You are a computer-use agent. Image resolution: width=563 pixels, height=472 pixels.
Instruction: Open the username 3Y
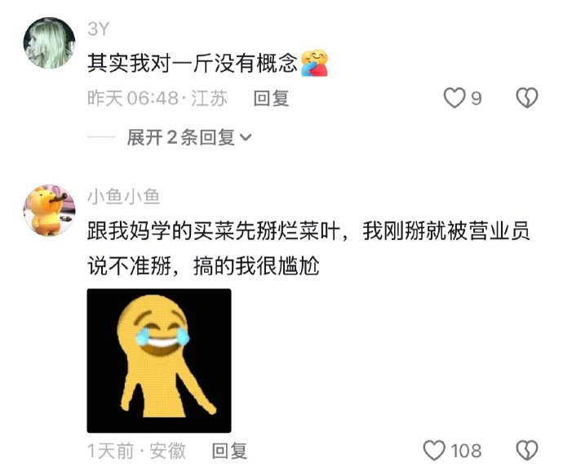coord(98,29)
